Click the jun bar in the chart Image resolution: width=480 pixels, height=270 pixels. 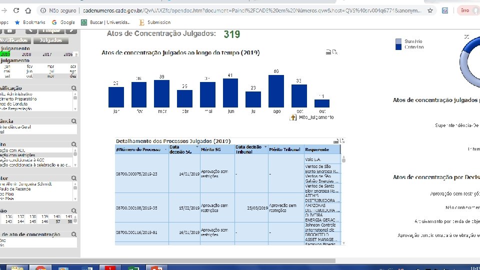click(x=230, y=93)
